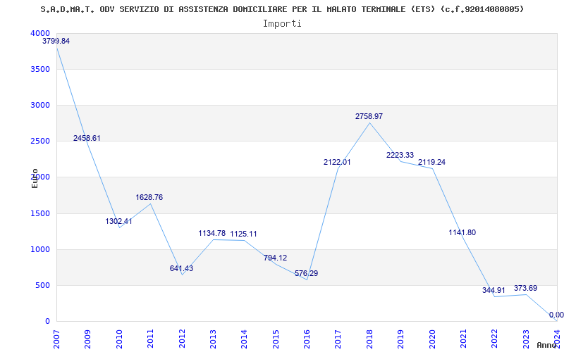Viewport: 564px width, 352px height.
Task: Select the 1628.76 value label
Action: coord(149,197)
